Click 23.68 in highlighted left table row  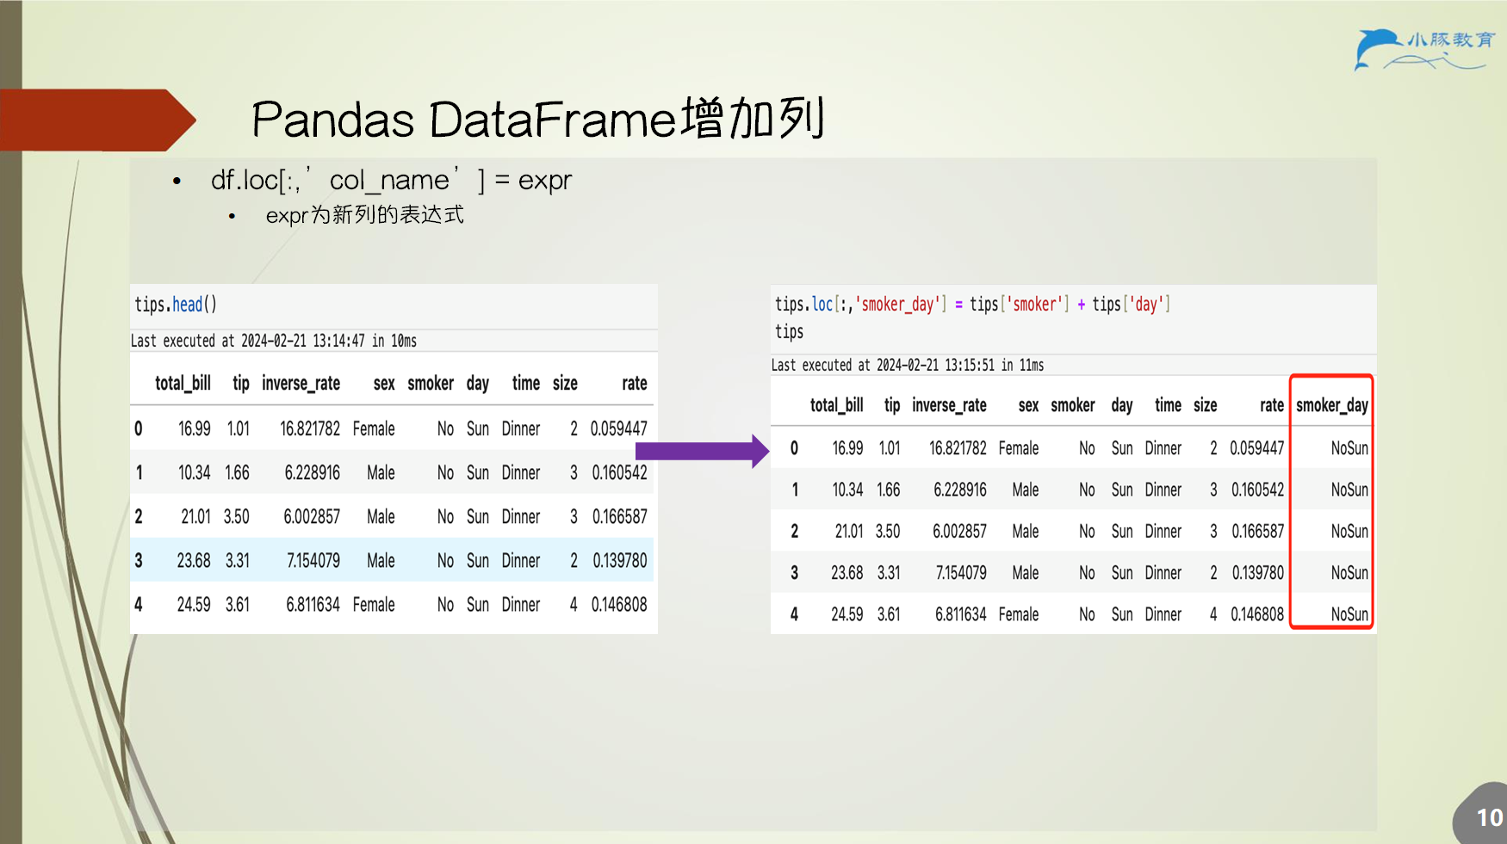click(194, 560)
